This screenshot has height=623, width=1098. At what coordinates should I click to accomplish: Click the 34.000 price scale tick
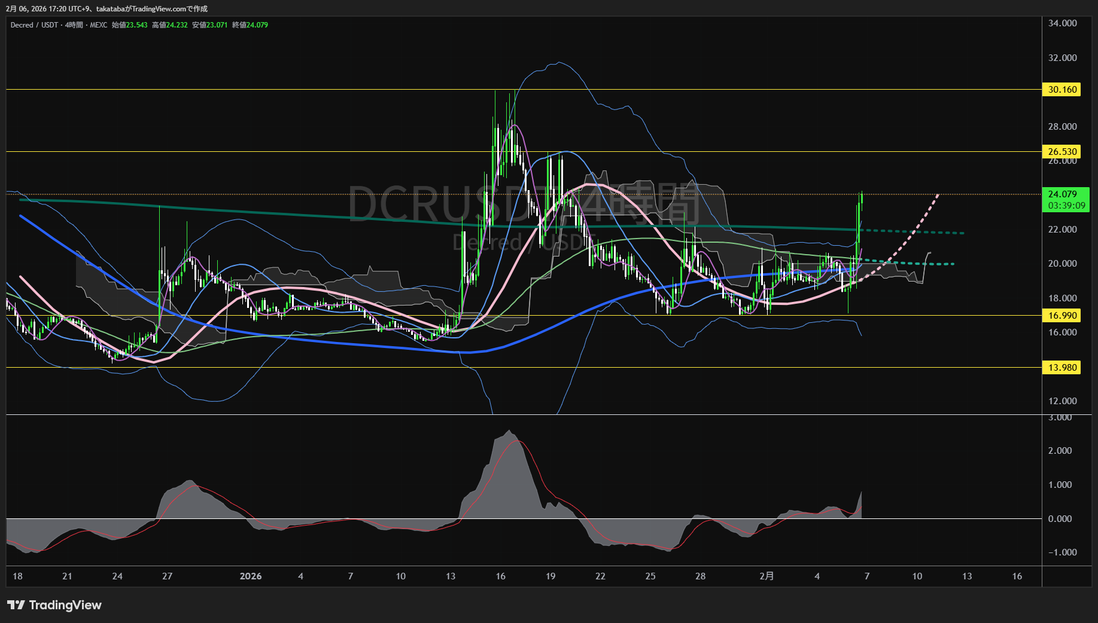(1062, 23)
